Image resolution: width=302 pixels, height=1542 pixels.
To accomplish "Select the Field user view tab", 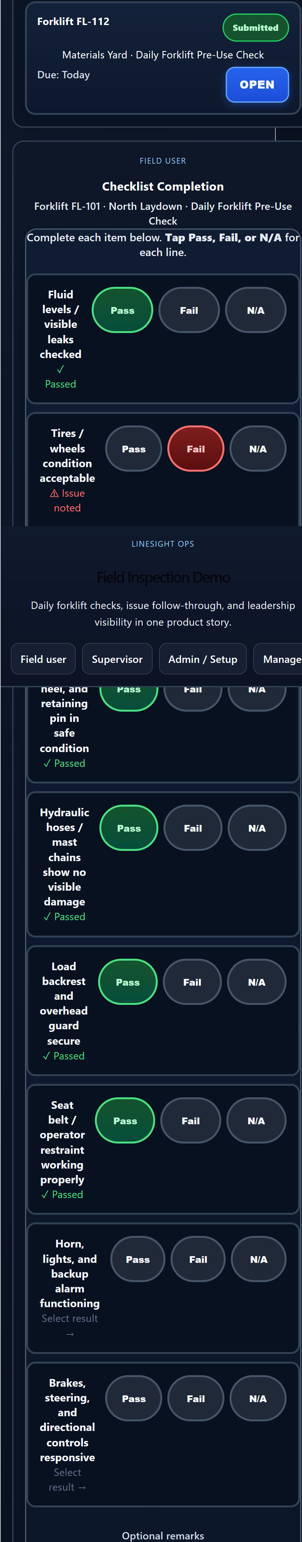I will click(x=43, y=658).
